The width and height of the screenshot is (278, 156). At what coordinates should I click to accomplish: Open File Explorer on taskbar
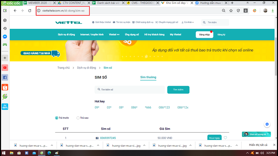click(x=11, y=153)
